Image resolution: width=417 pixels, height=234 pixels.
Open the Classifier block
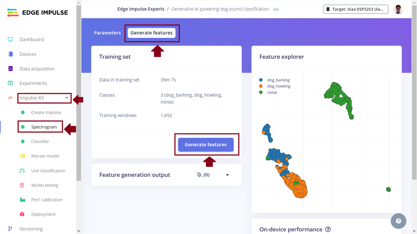tap(40, 141)
